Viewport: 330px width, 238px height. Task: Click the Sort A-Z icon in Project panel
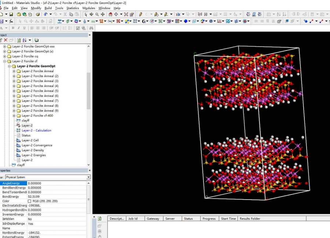click(x=24, y=40)
